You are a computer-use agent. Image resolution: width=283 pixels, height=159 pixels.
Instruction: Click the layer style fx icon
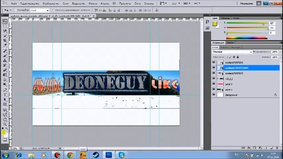coord(249,148)
